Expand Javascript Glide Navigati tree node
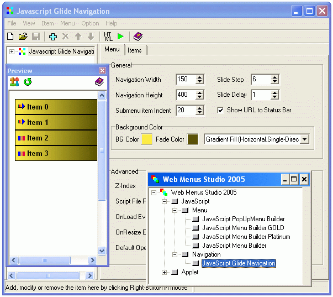333x297 pixels. click(12, 51)
